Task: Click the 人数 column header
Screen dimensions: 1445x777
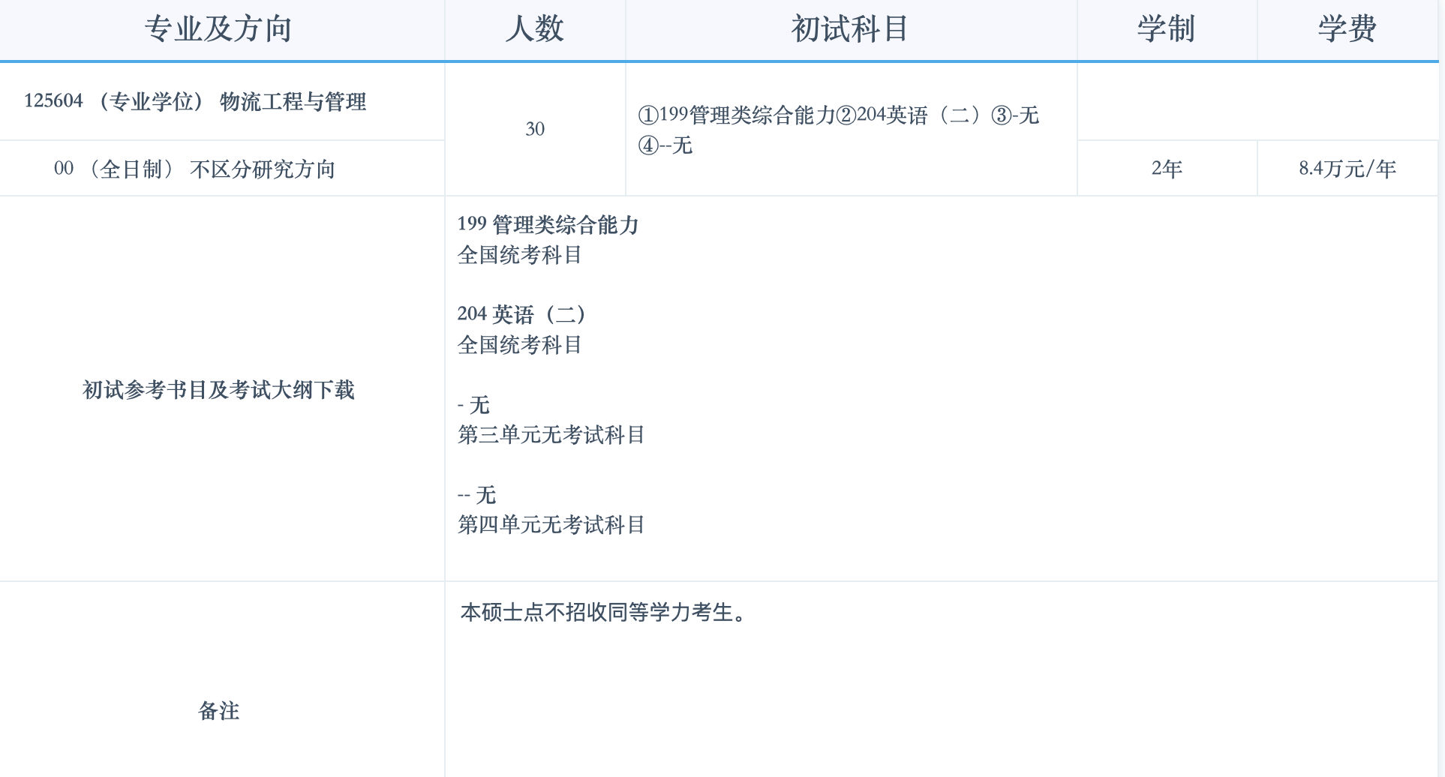Action: [x=534, y=29]
